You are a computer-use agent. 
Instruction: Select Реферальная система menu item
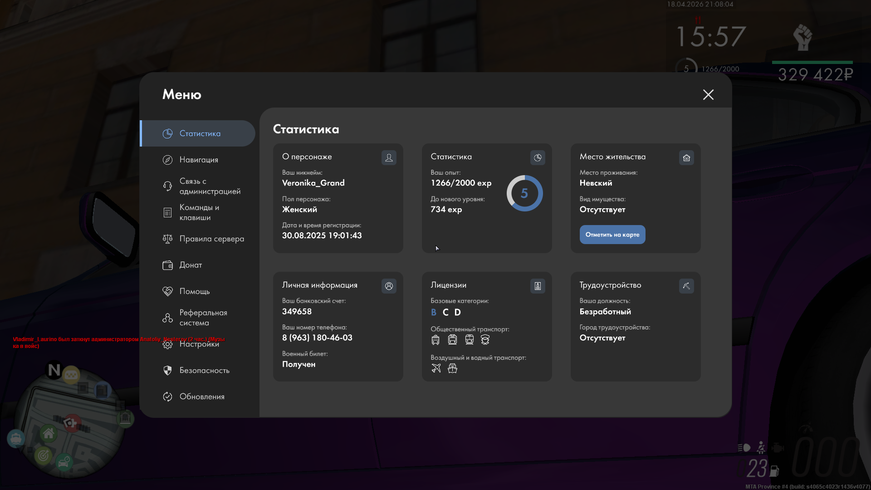click(202, 318)
